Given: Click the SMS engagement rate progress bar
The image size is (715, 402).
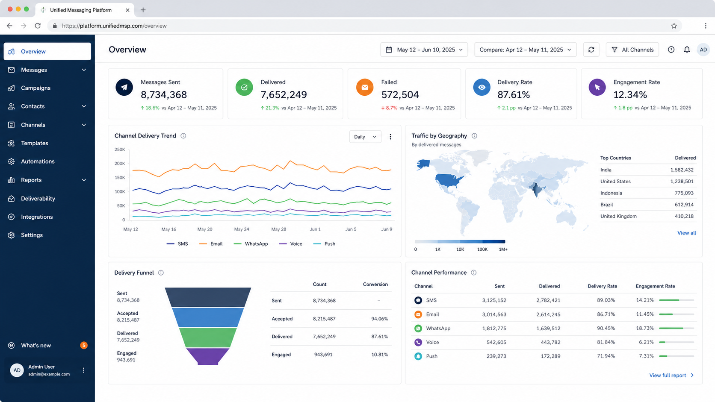Looking at the screenshot, I should [x=677, y=300].
